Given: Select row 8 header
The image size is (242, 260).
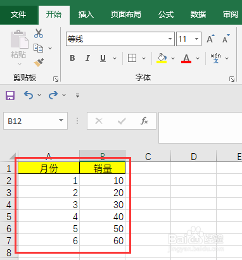Looking at the screenshot, I should tap(9, 252).
